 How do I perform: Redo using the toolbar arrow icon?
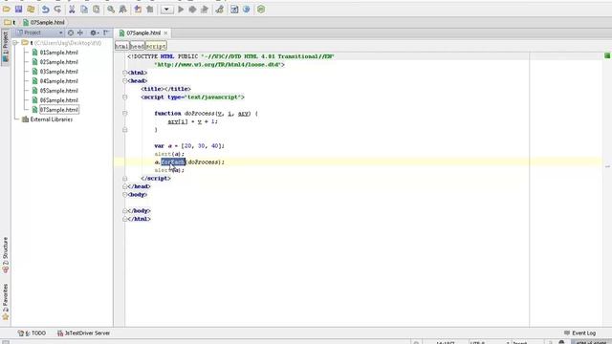click(57, 9)
